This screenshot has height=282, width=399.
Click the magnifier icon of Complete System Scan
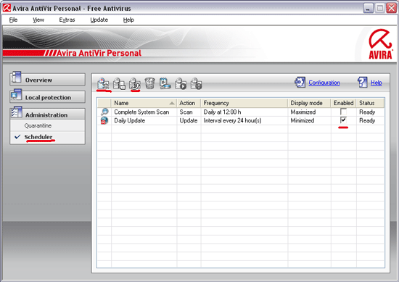coord(104,112)
